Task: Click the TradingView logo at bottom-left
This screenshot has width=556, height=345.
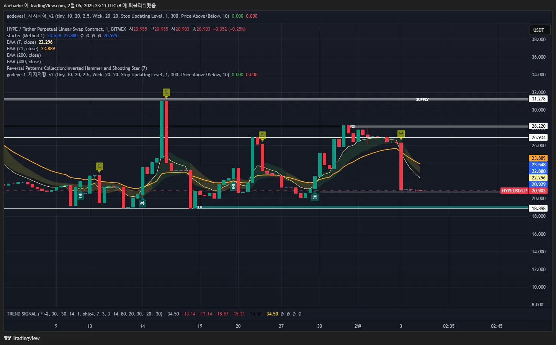Action: (22, 338)
